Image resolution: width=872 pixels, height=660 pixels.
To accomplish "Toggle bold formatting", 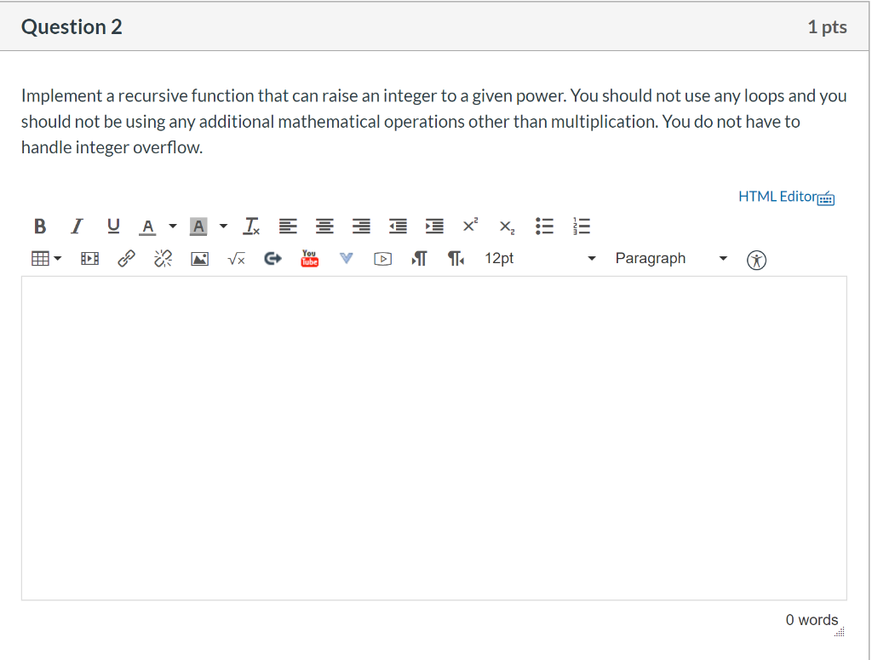I will tap(40, 226).
